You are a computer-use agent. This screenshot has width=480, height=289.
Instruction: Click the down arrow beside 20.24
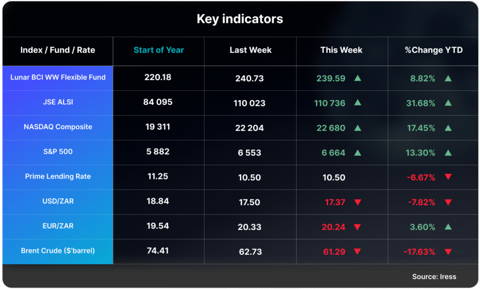pyautogui.click(x=358, y=227)
